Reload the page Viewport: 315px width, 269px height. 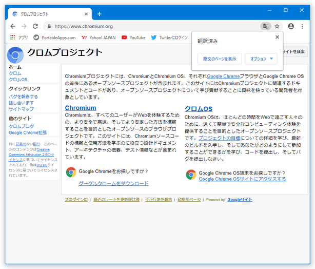pos(35,26)
